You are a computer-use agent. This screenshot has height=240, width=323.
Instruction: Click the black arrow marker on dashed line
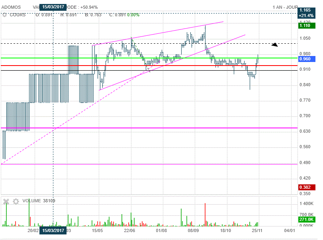(x=274, y=45)
